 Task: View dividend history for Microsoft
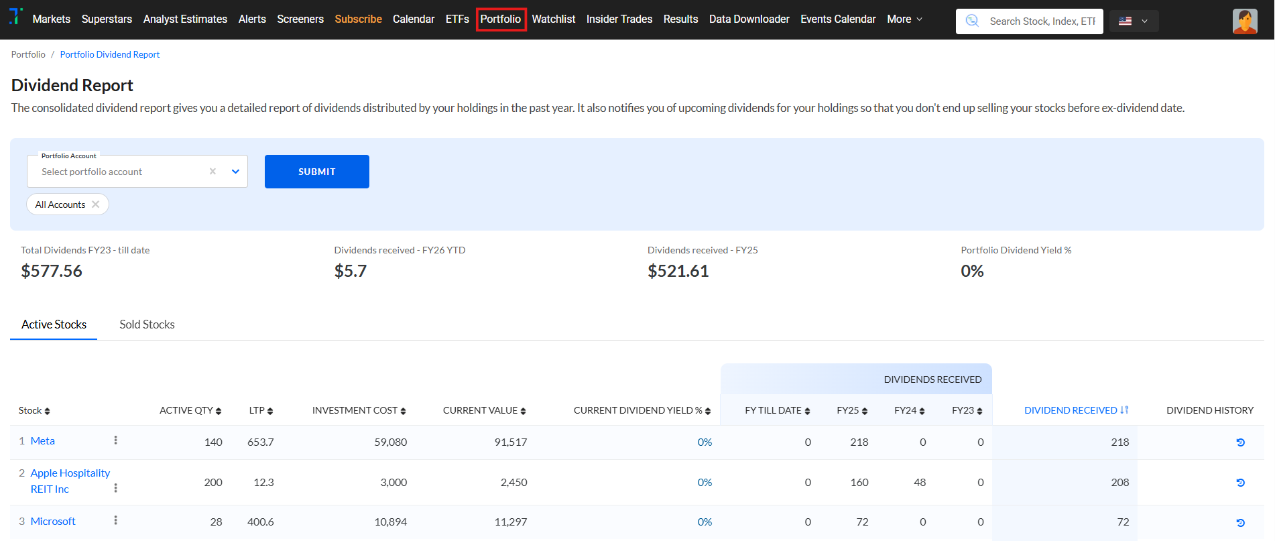pos(1241,523)
